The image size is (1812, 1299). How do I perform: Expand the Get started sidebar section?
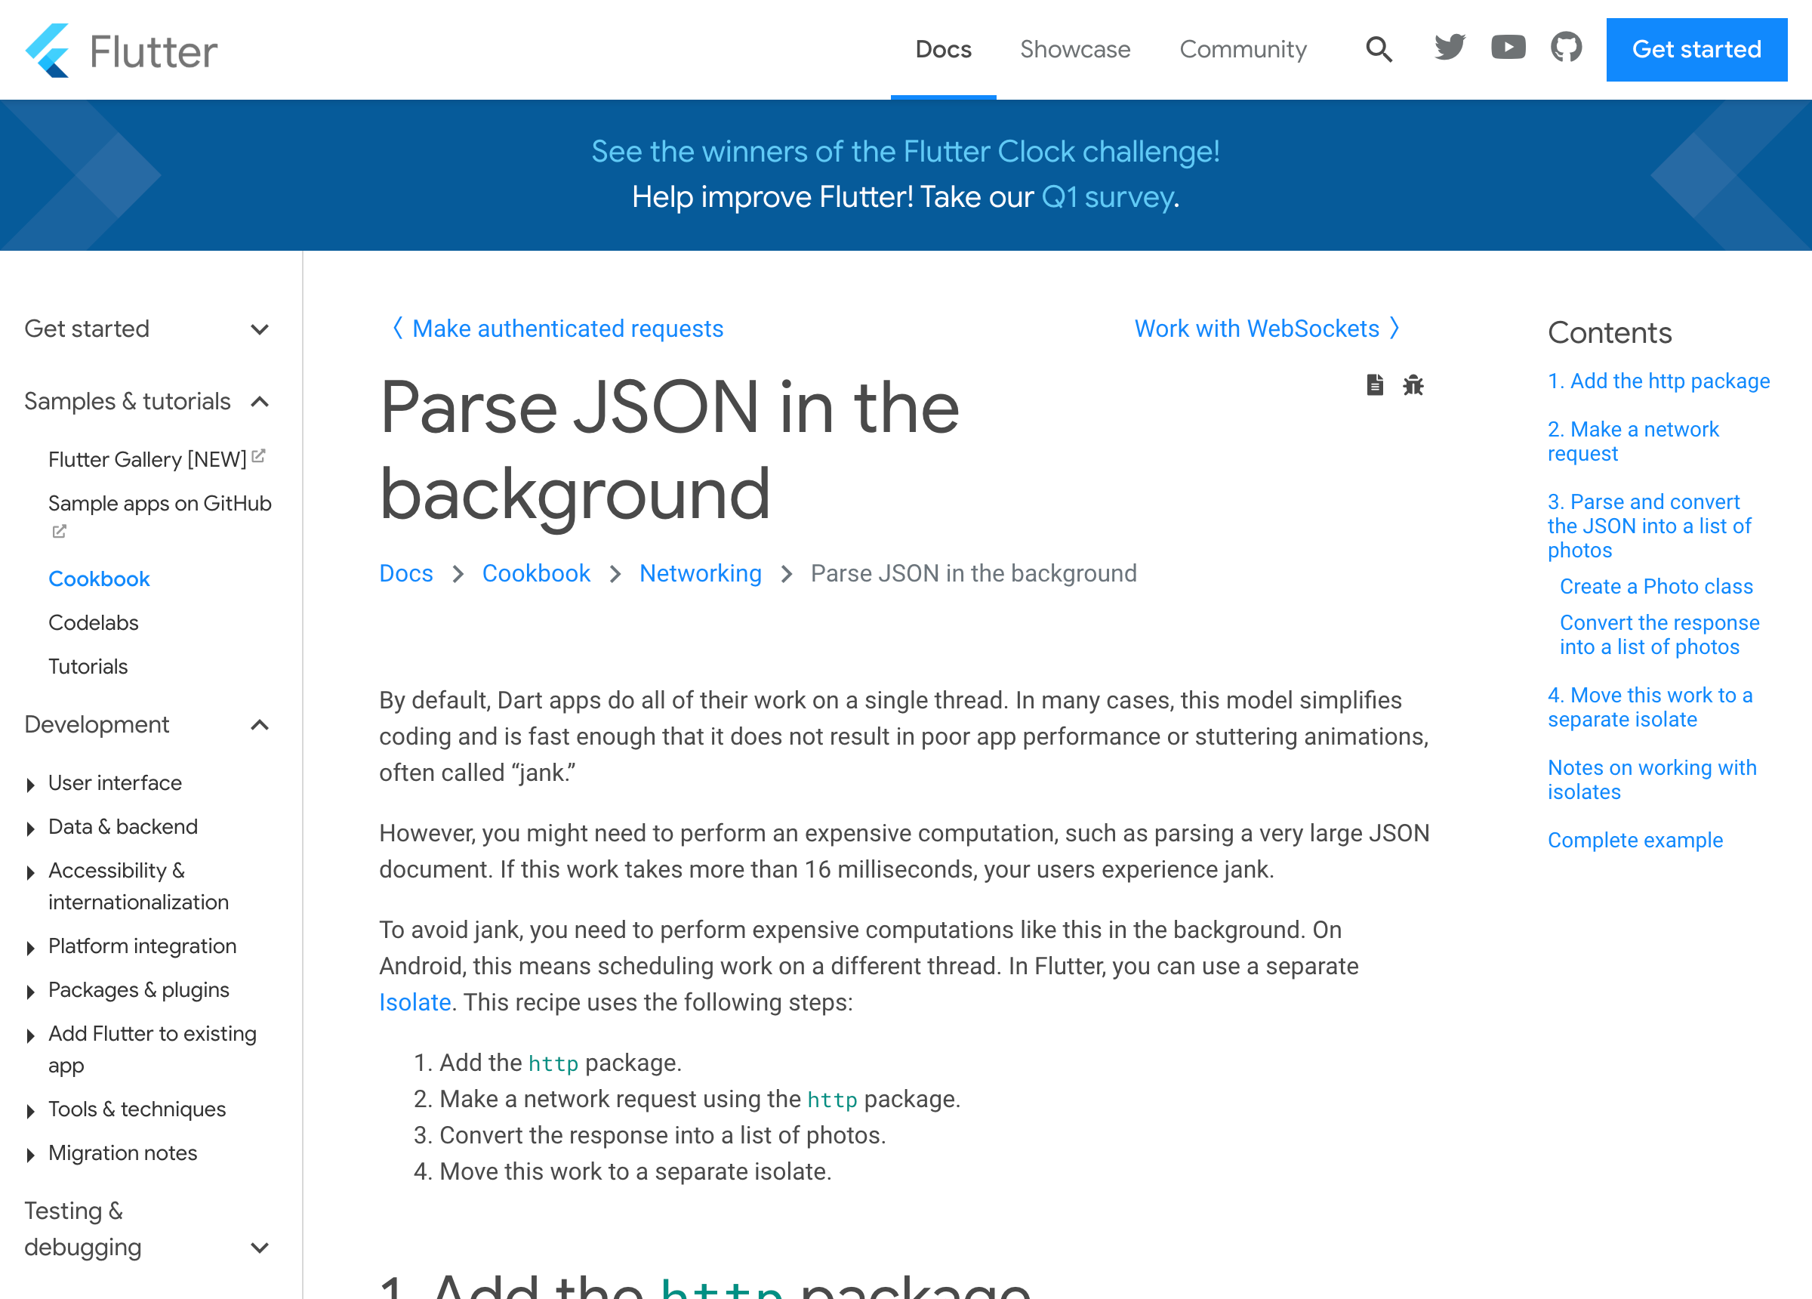point(260,329)
